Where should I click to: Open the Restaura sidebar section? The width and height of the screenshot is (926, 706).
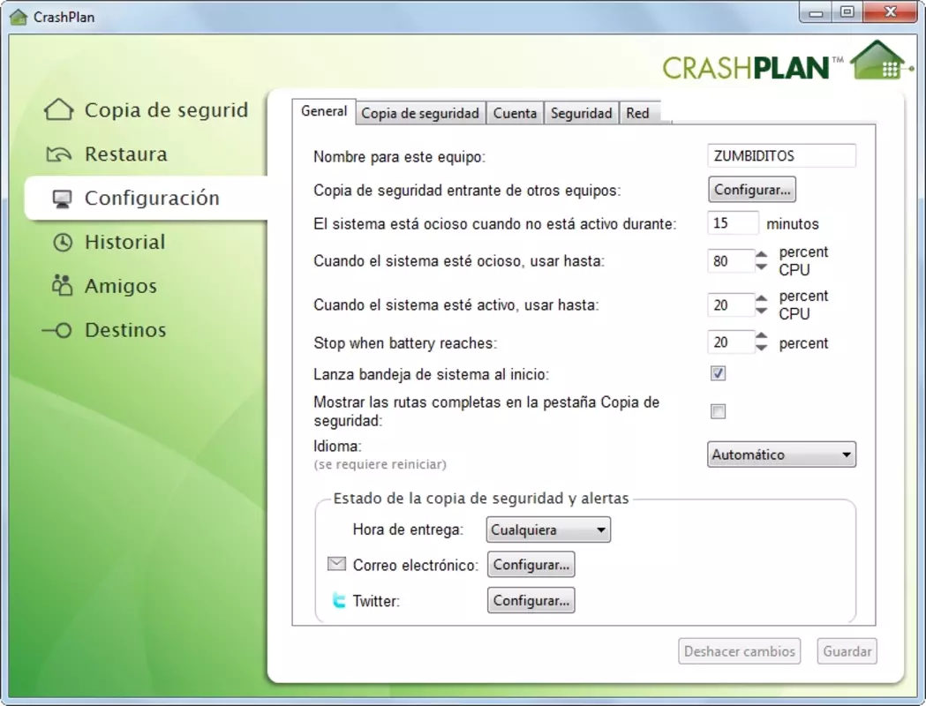(x=125, y=154)
